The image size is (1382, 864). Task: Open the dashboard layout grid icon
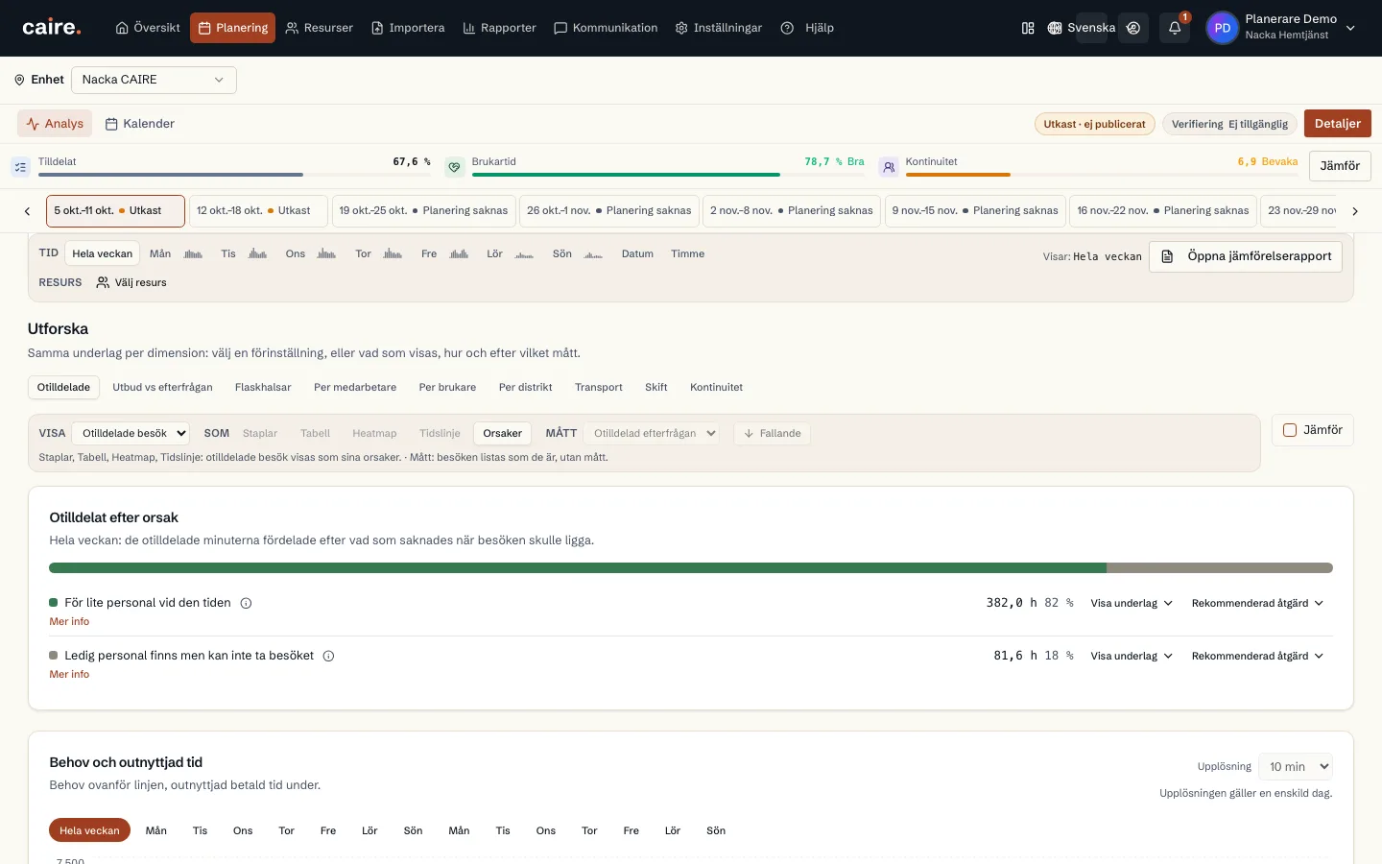pos(1028,28)
